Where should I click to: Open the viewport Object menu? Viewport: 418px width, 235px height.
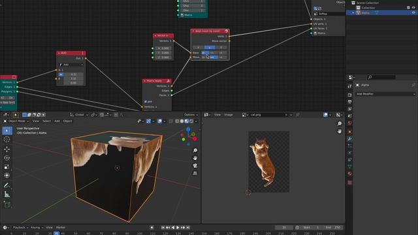pyautogui.click(x=67, y=121)
